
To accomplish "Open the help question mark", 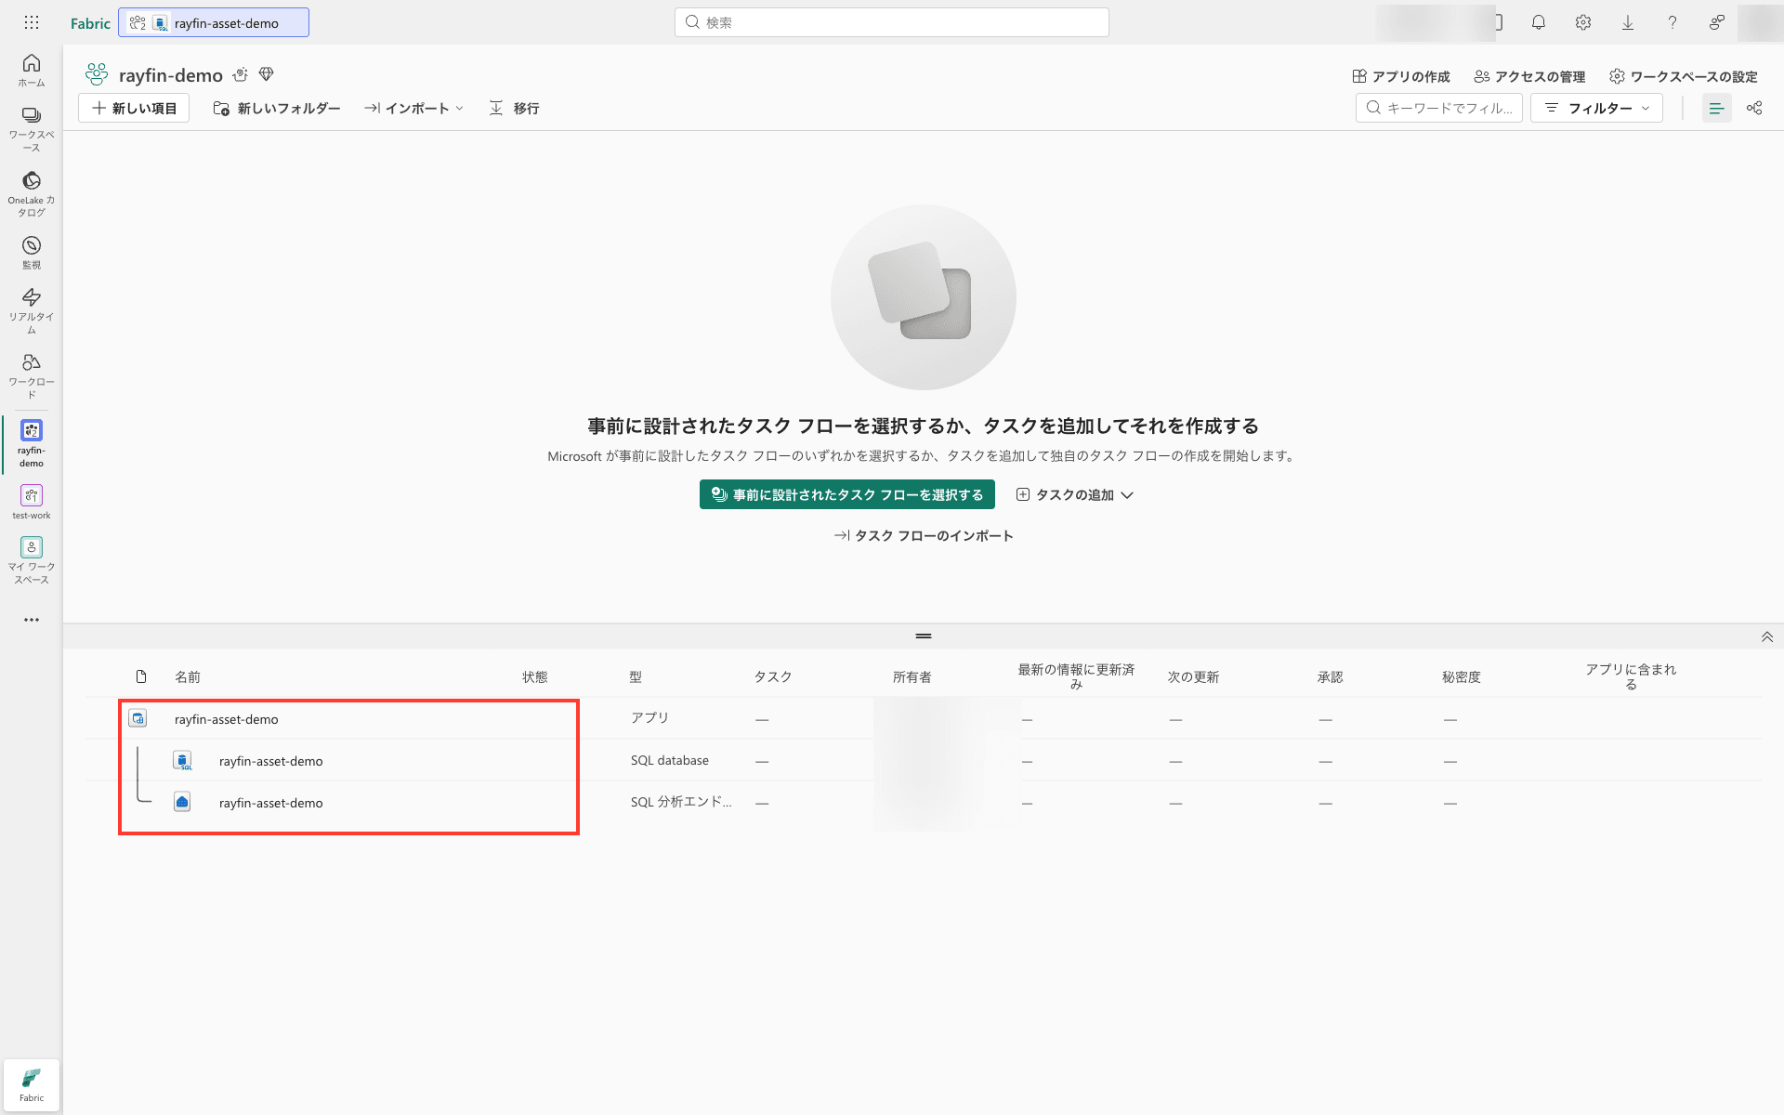I will pyautogui.click(x=1672, y=22).
